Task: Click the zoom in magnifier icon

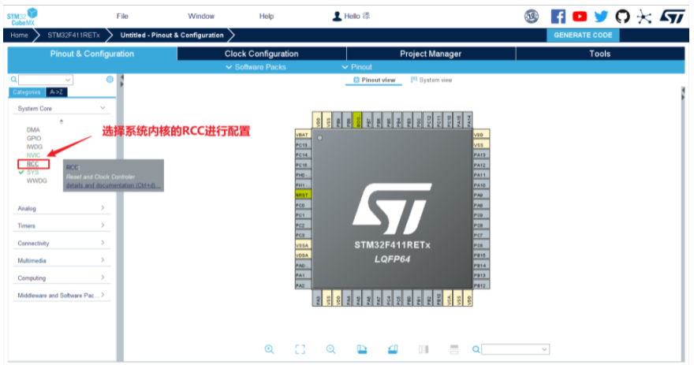Action: (x=269, y=349)
